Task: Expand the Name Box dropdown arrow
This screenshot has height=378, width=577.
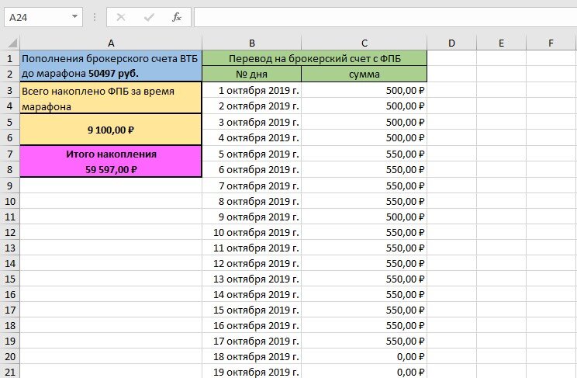Action: (x=74, y=17)
